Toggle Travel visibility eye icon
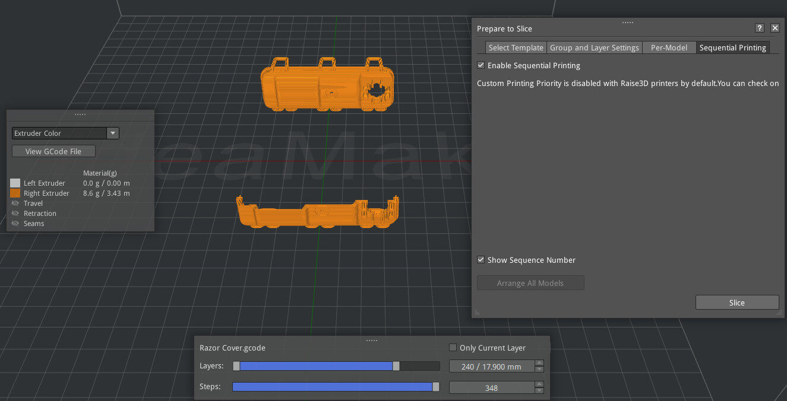 pyautogui.click(x=15, y=203)
